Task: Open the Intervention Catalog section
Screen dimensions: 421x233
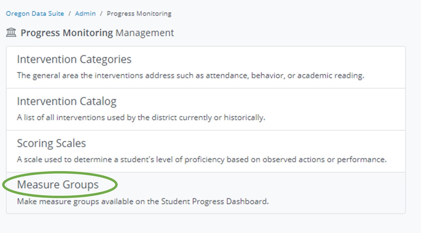Action: tap(67, 101)
